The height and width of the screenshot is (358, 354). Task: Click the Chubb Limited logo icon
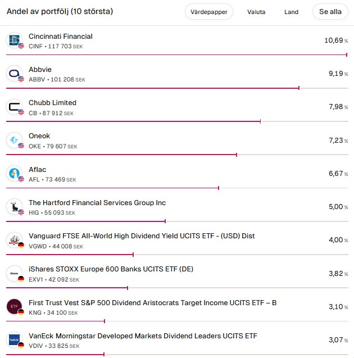click(x=14, y=107)
